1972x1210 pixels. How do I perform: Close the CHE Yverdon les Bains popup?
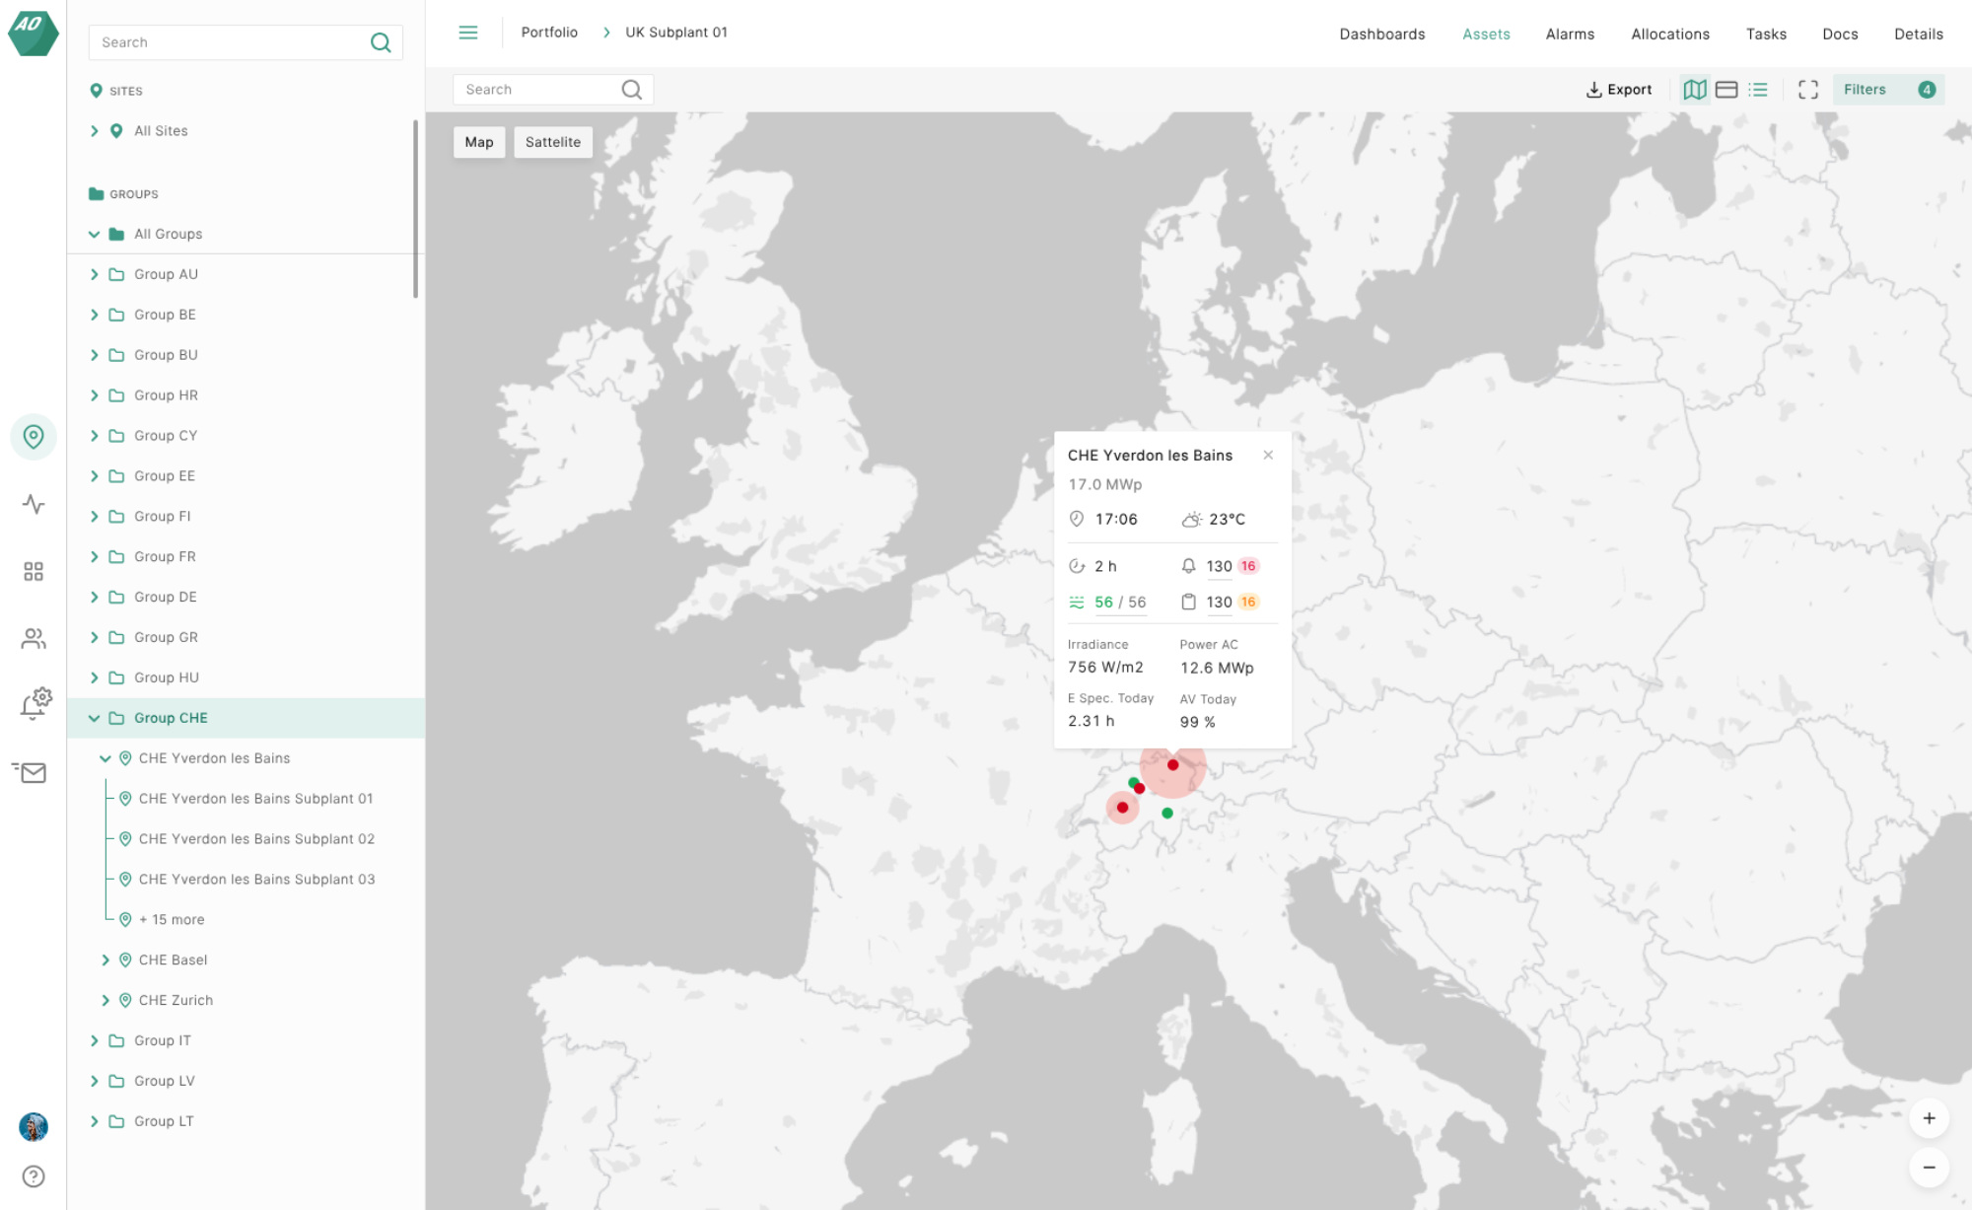tap(1268, 455)
